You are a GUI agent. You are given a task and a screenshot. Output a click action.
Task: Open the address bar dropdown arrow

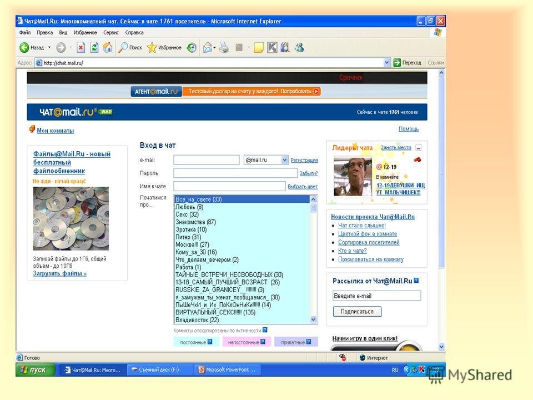(386, 63)
